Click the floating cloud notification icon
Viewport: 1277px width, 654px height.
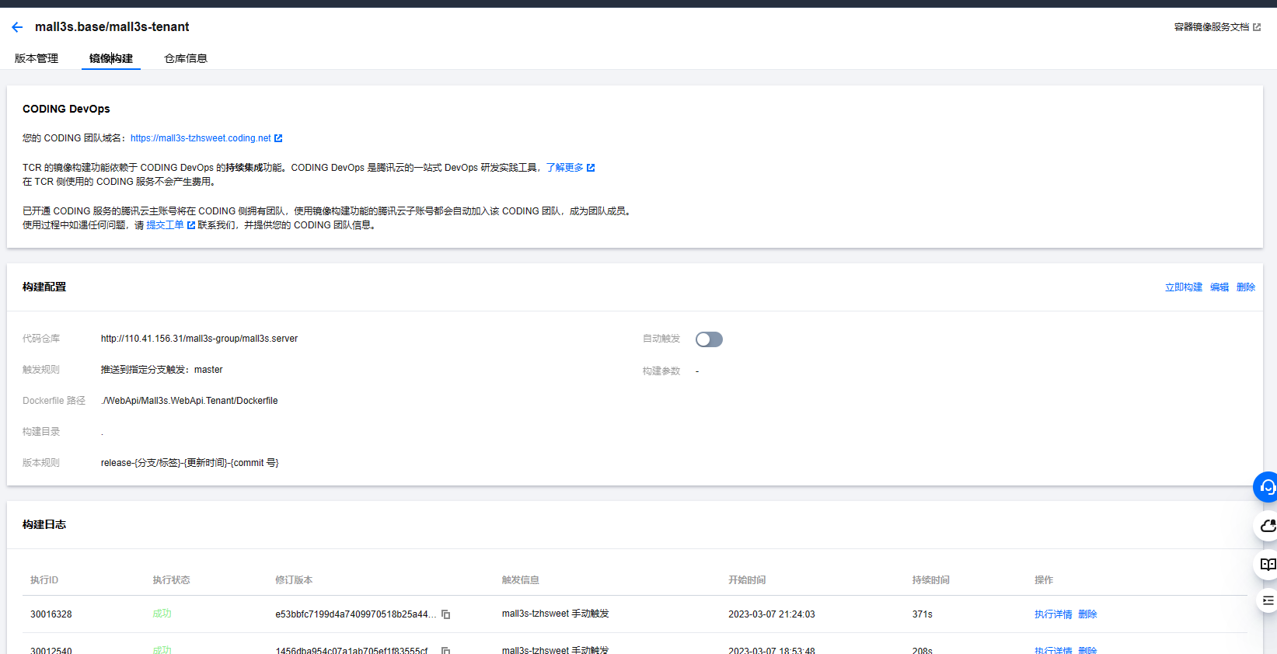pyautogui.click(x=1267, y=526)
